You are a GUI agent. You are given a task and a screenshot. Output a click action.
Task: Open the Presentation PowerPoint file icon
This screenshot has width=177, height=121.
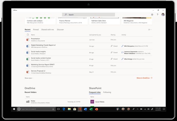tap(28, 40)
